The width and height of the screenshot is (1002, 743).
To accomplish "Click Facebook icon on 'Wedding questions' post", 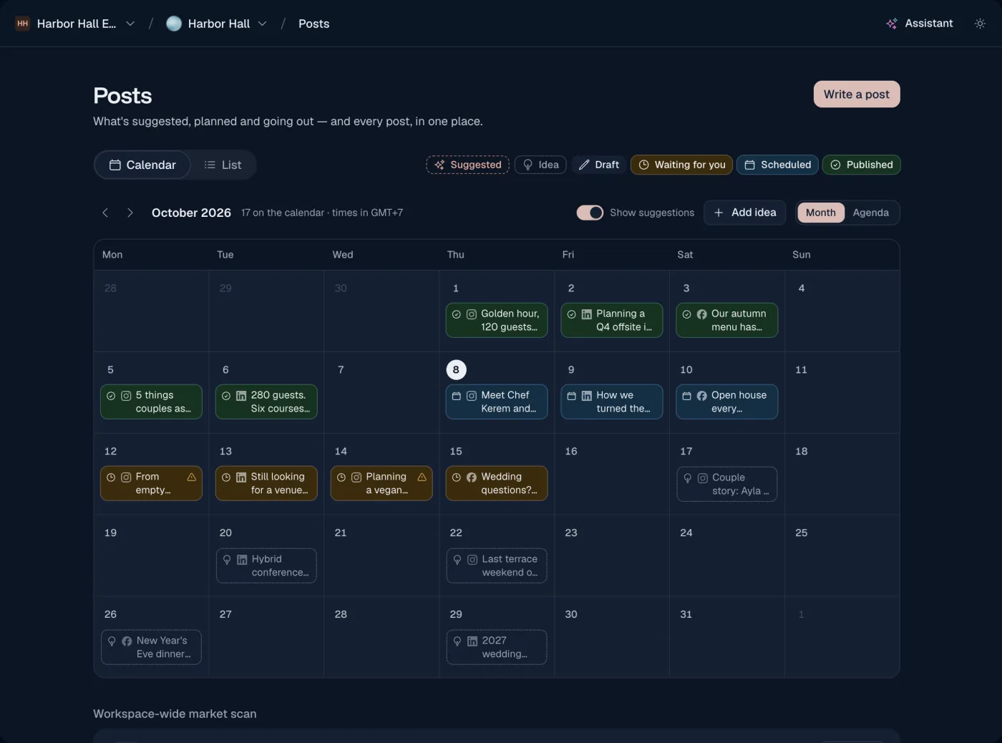I will coord(472,477).
